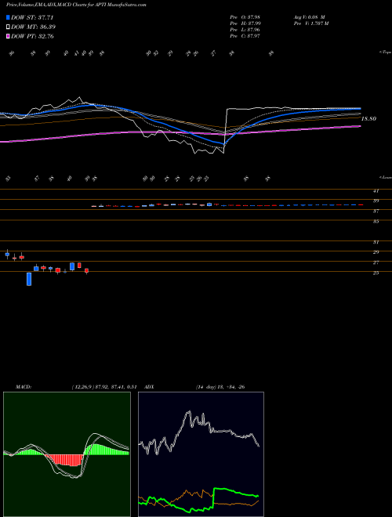Screen dimensions: 392x517
Task: Click the 25 price axis label
Action: (376, 273)
